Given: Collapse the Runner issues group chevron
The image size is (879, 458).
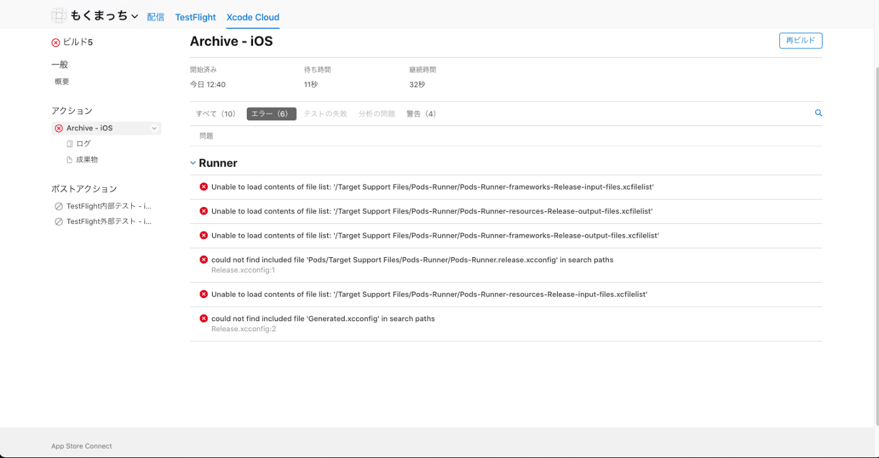Looking at the screenshot, I should click(193, 163).
